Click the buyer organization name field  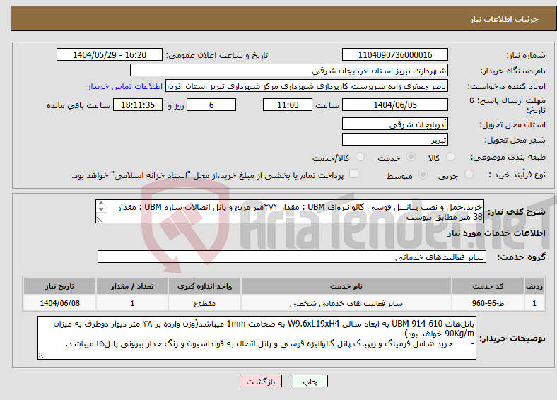(289, 71)
